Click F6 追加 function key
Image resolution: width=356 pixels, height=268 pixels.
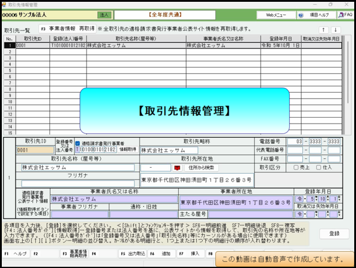click(x=162, y=254)
